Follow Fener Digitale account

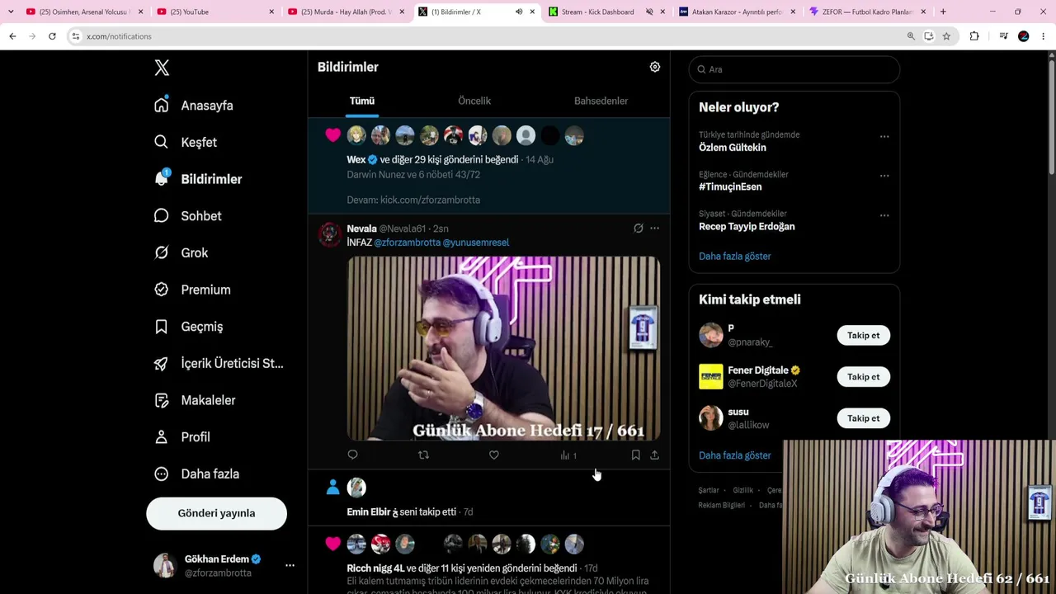click(x=863, y=377)
